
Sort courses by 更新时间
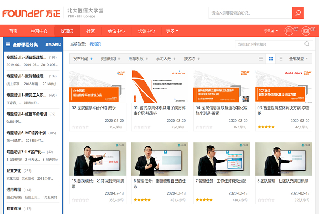(111, 59)
